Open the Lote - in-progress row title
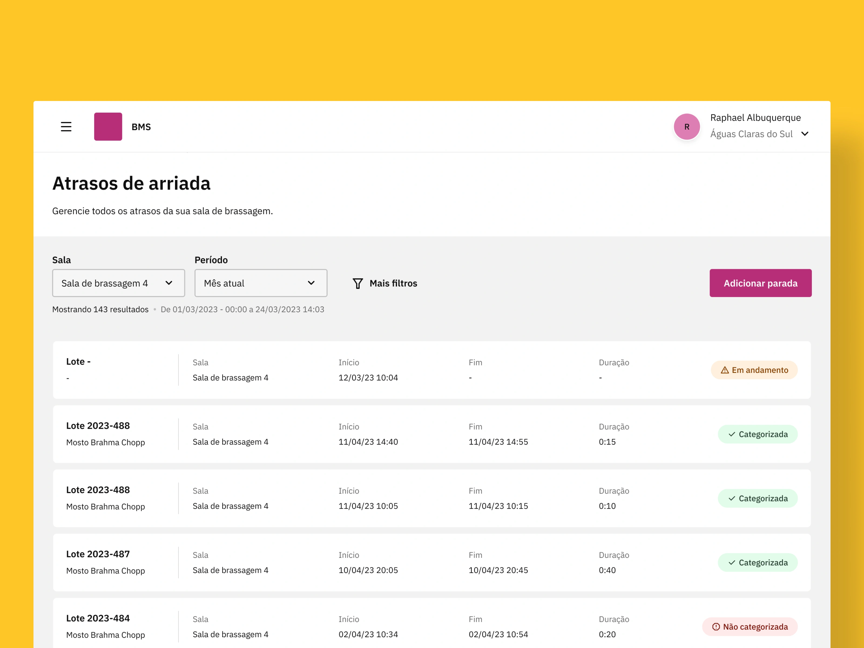This screenshot has height=648, width=864. click(x=79, y=362)
